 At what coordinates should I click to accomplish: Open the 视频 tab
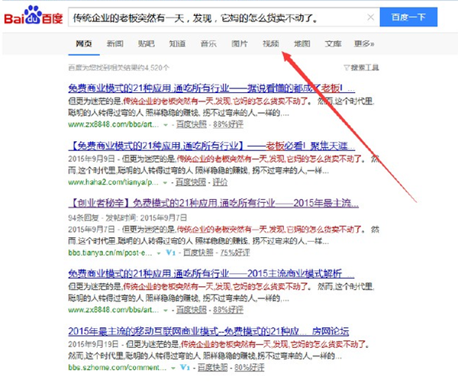[271, 43]
